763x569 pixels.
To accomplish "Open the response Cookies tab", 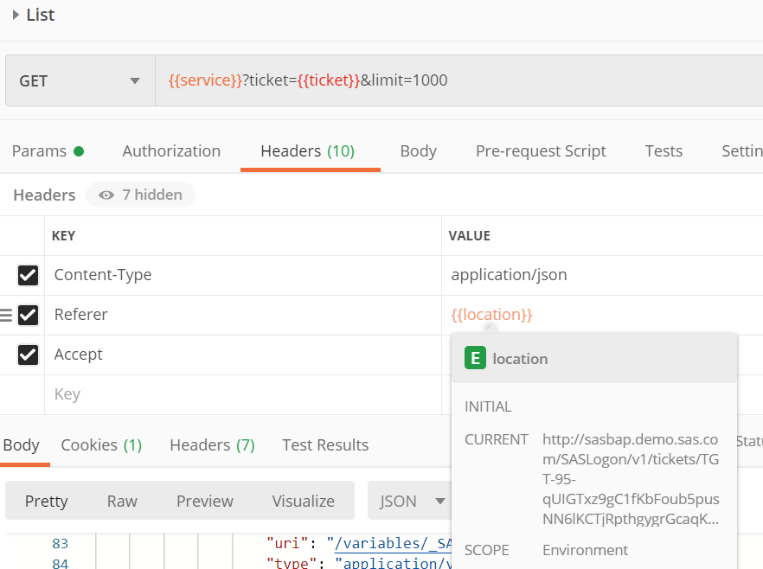I will pos(101,444).
